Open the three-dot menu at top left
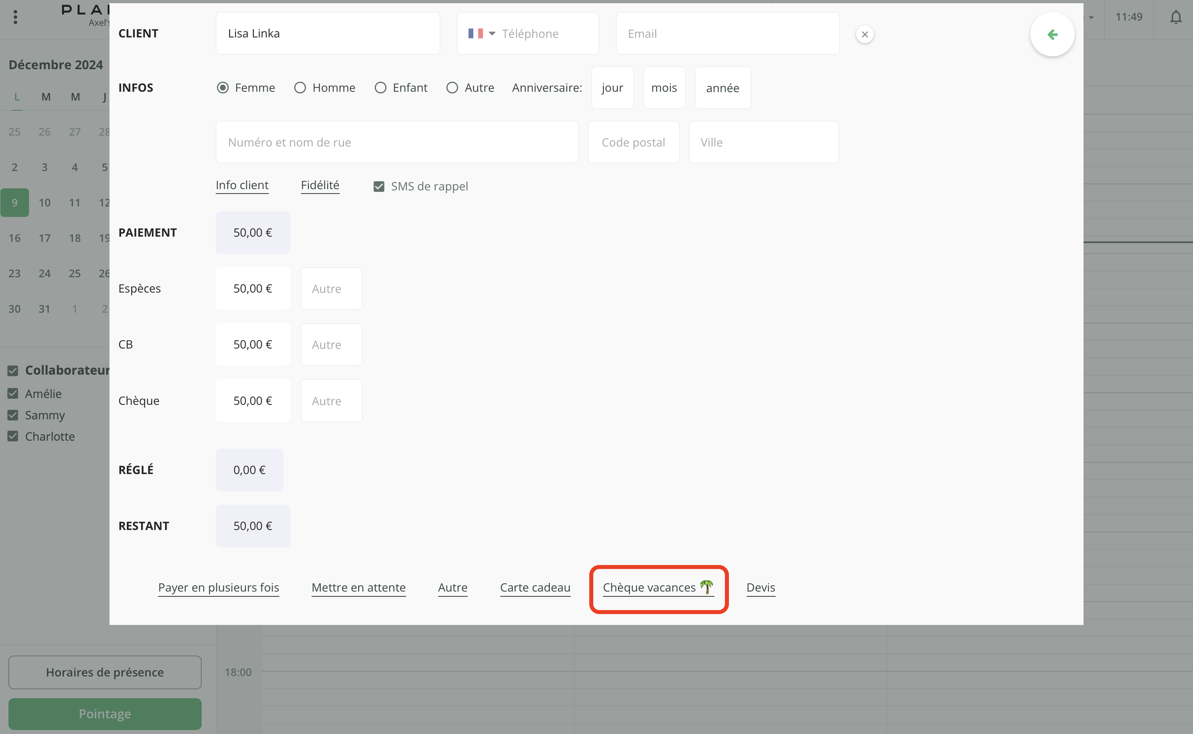The width and height of the screenshot is (1193, 734). 16,17
